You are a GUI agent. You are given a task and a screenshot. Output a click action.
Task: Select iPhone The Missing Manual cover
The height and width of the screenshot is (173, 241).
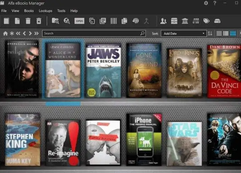144,140
